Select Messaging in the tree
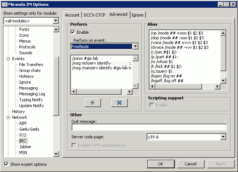The width and height of the screenshot is (238, 172). click(28, 88)
